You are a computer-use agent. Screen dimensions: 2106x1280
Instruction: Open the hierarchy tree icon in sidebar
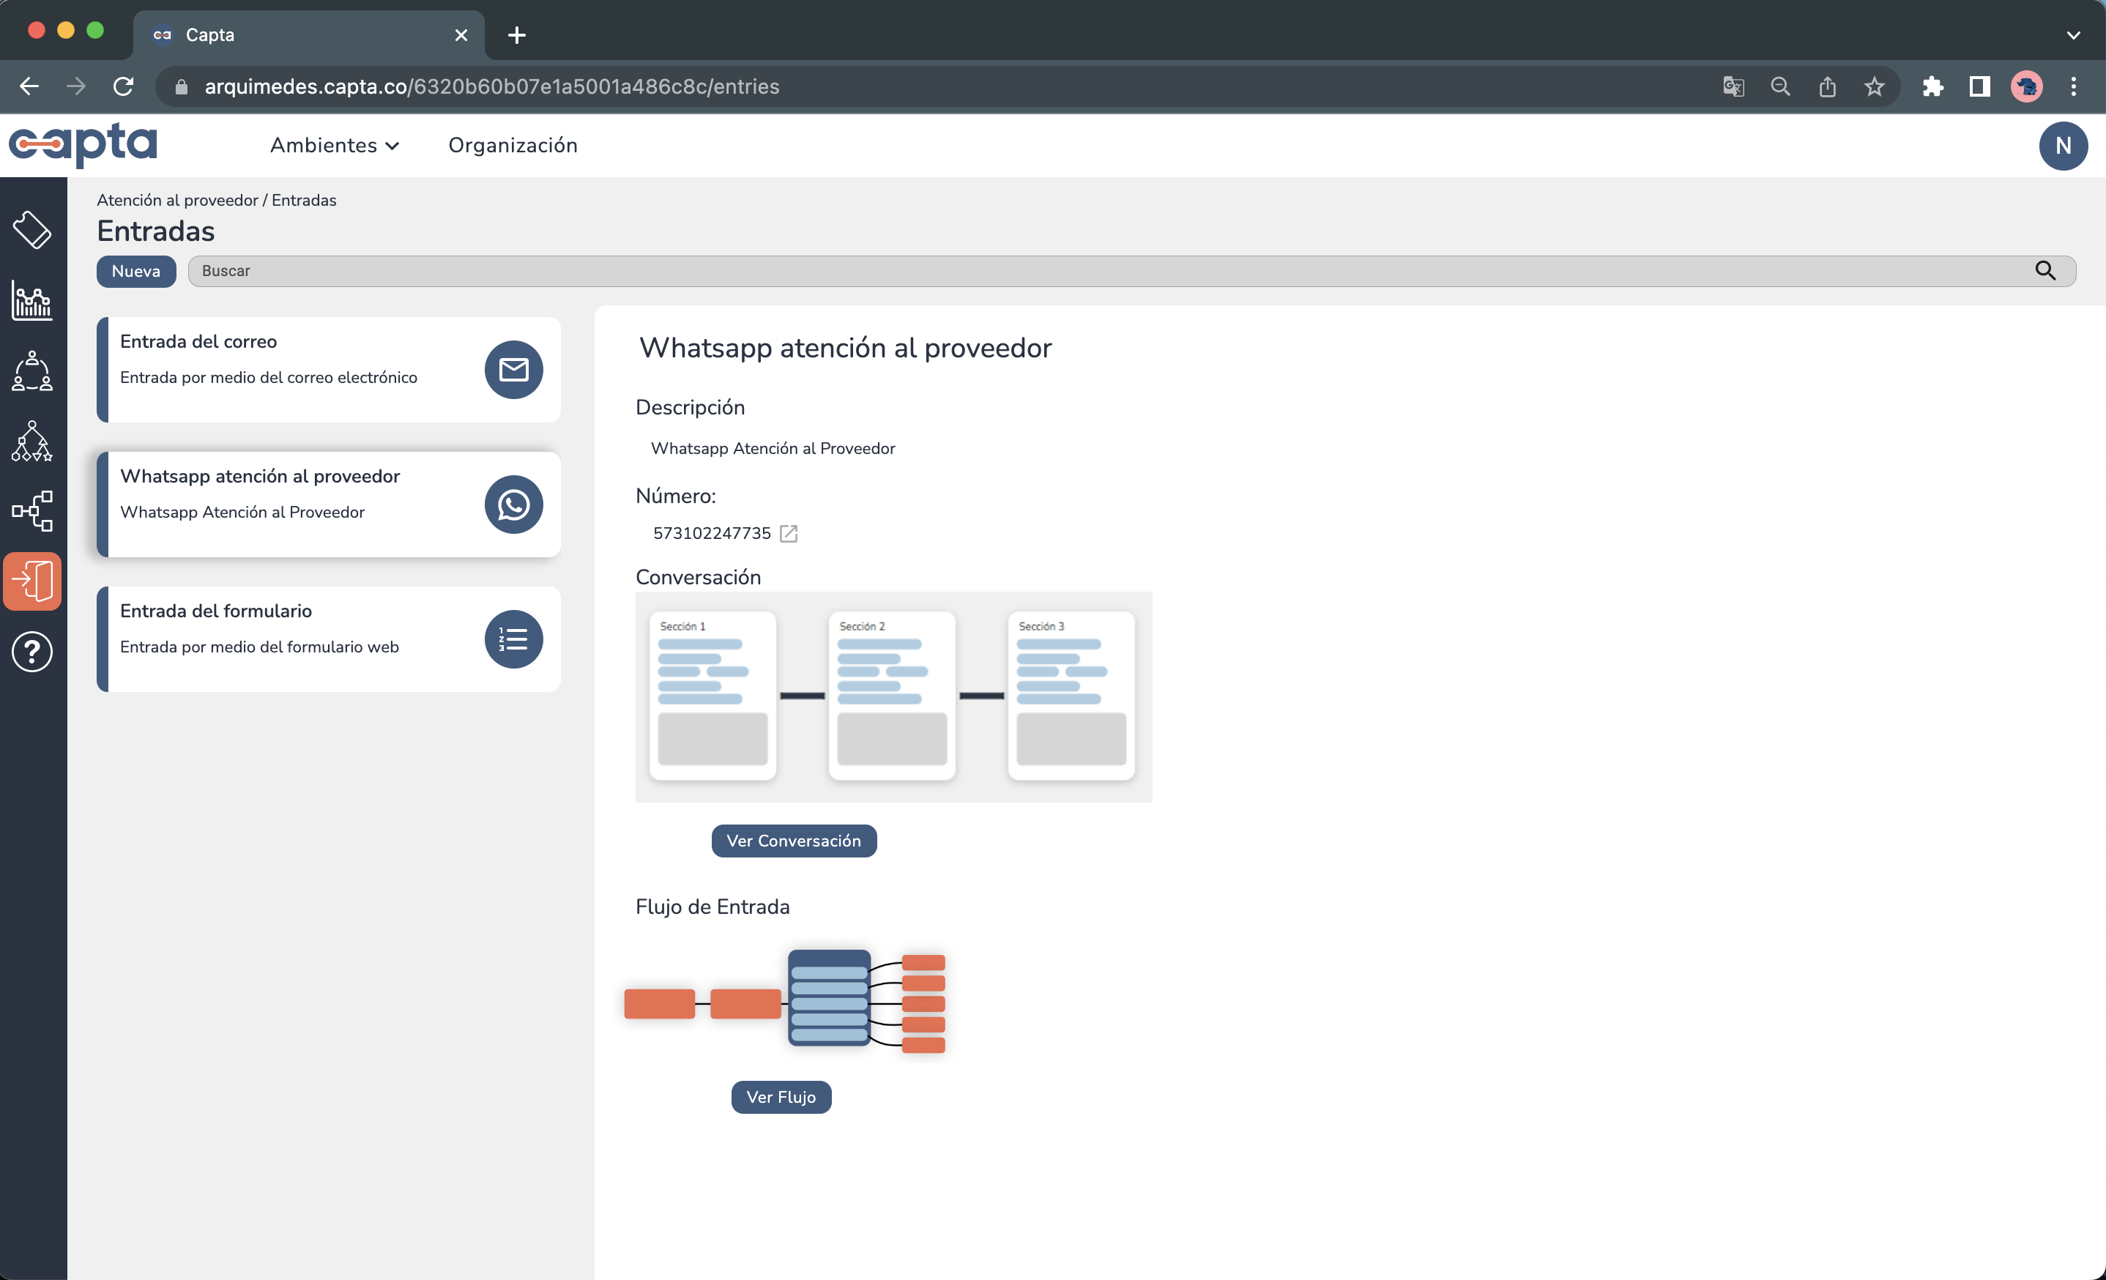pos(32,441)
